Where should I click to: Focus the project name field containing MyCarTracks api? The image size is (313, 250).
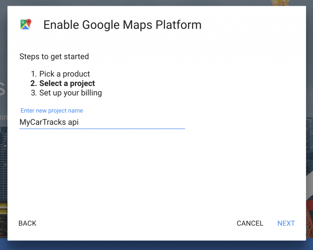102,122
